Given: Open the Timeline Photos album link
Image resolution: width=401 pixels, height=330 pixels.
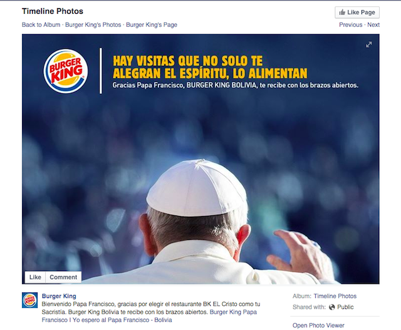Looking at the screenshot, I should [x=335, y=296].
